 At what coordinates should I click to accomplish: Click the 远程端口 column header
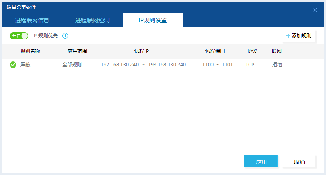pyautogui.click(x=215, y=51)
